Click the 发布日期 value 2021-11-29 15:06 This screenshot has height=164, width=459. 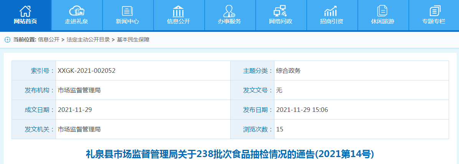302,110
